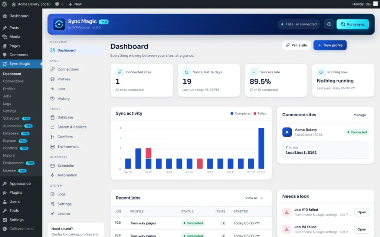Click the 'Two-way pages' profile for job #20
Image resolution: width=380 pixels, height=237 pixels.
[x=143, y=223]
